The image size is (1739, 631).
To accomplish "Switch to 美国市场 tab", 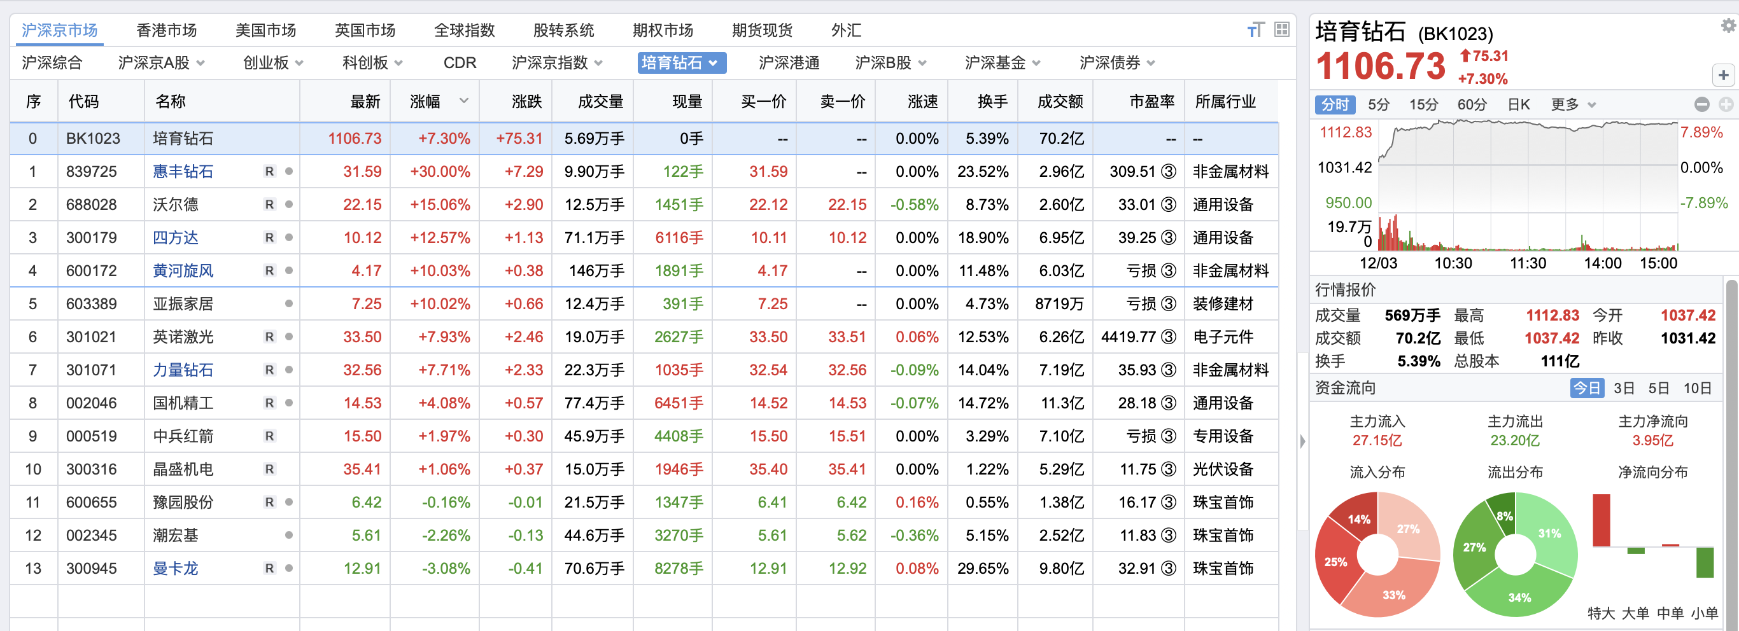I will pyautogui.click(x=265, y=31).
